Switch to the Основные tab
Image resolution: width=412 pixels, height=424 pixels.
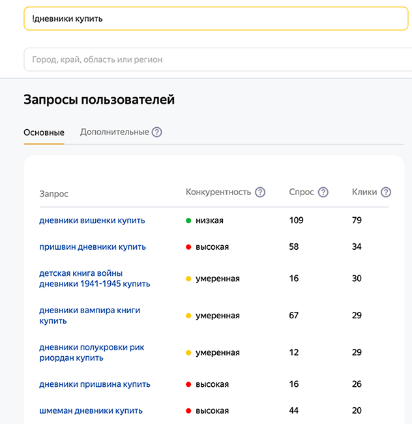click(x=44, y=132)
